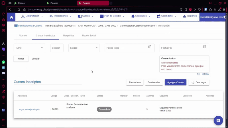This screenshot has width=228, height=128.
Task: Open the chat support bubble icon
Action: point(218,121)
